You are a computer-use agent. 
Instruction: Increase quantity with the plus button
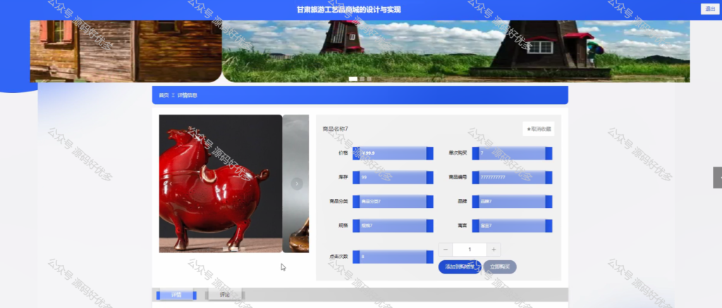(x=493, y=250)
